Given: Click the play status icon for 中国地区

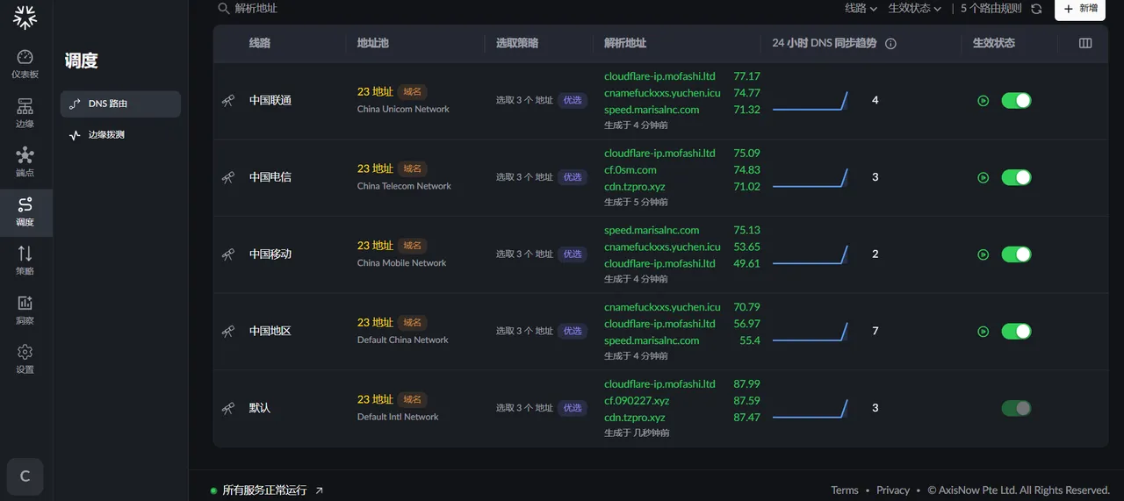Looking at the screenshot, I should (x=983, y=332).
